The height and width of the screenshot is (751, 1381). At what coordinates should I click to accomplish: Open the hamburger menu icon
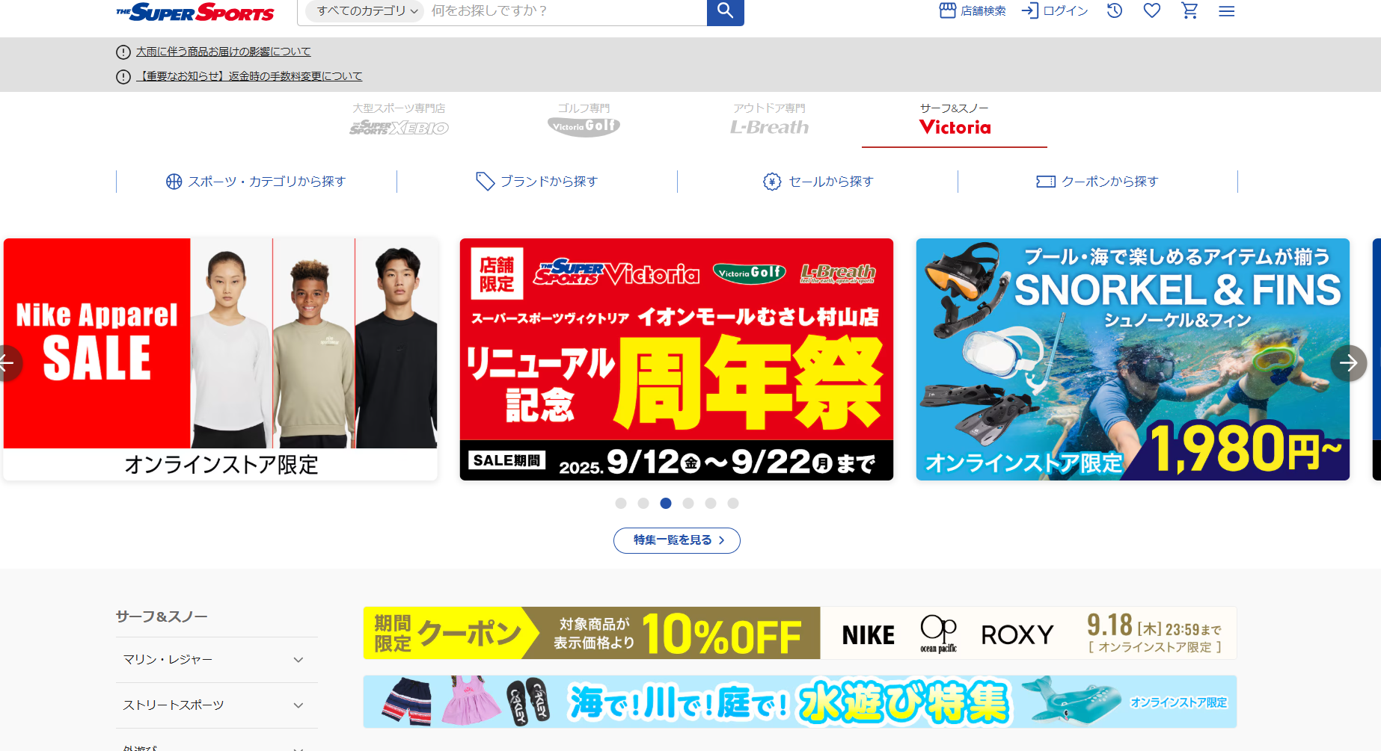1226,11
